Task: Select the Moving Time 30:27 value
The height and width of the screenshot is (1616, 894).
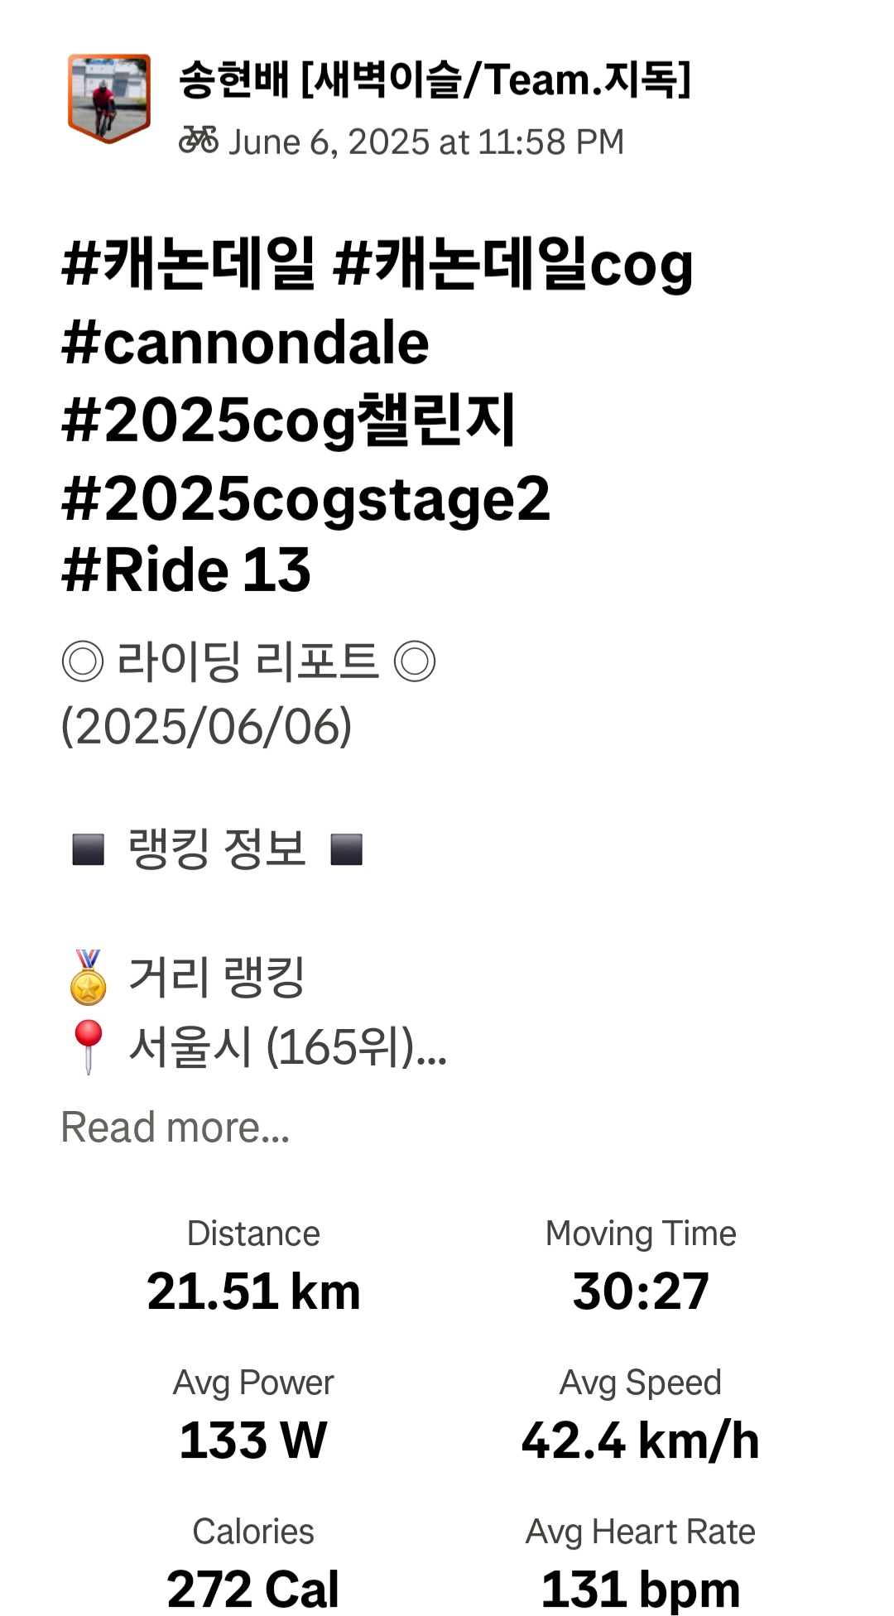Action: pyautogui.click(x=641, y=1291)
